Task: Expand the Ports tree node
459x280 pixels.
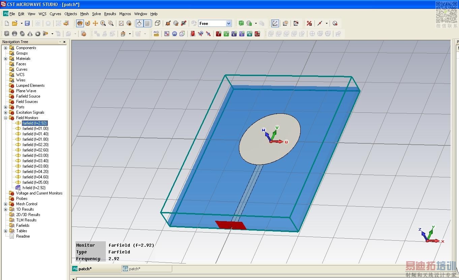Action: 5,107
